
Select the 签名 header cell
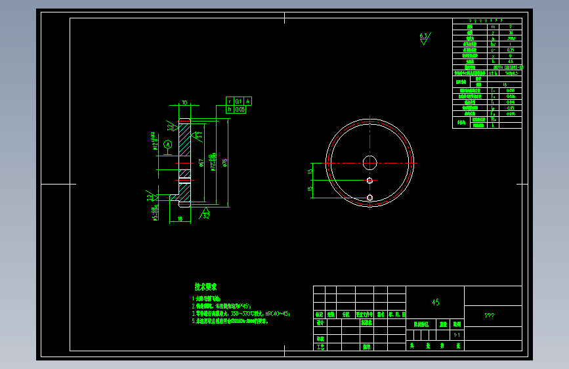tap(381, 315)
